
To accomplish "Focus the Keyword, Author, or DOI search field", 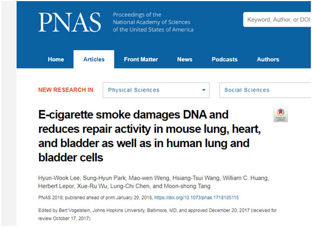I will tap(277, 20).
